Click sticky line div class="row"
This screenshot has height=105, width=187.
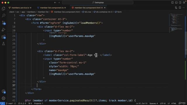(x=32, y=15)
